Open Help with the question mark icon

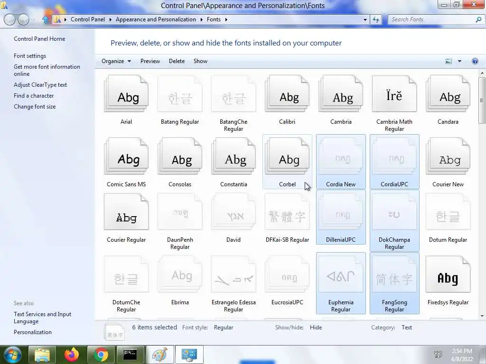coord(475,61)
